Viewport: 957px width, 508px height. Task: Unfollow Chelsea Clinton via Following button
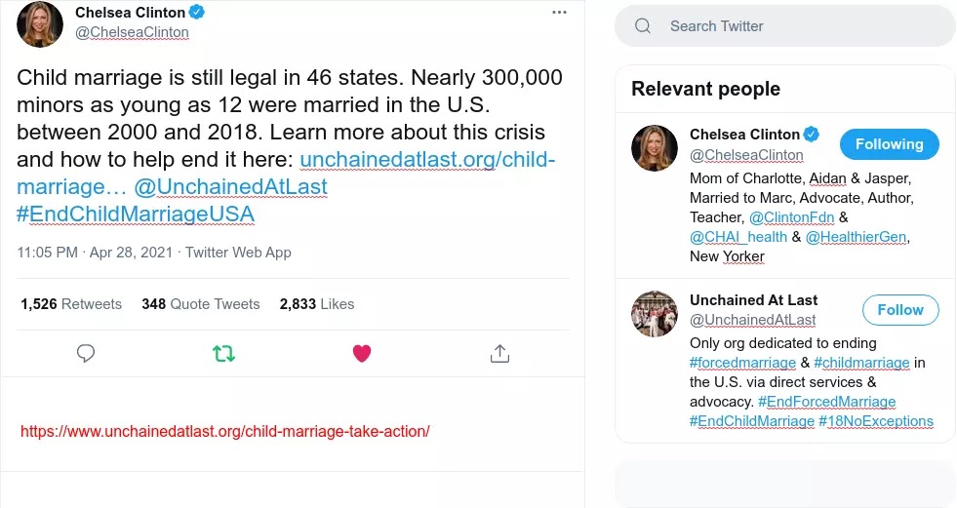click(889, 144)
